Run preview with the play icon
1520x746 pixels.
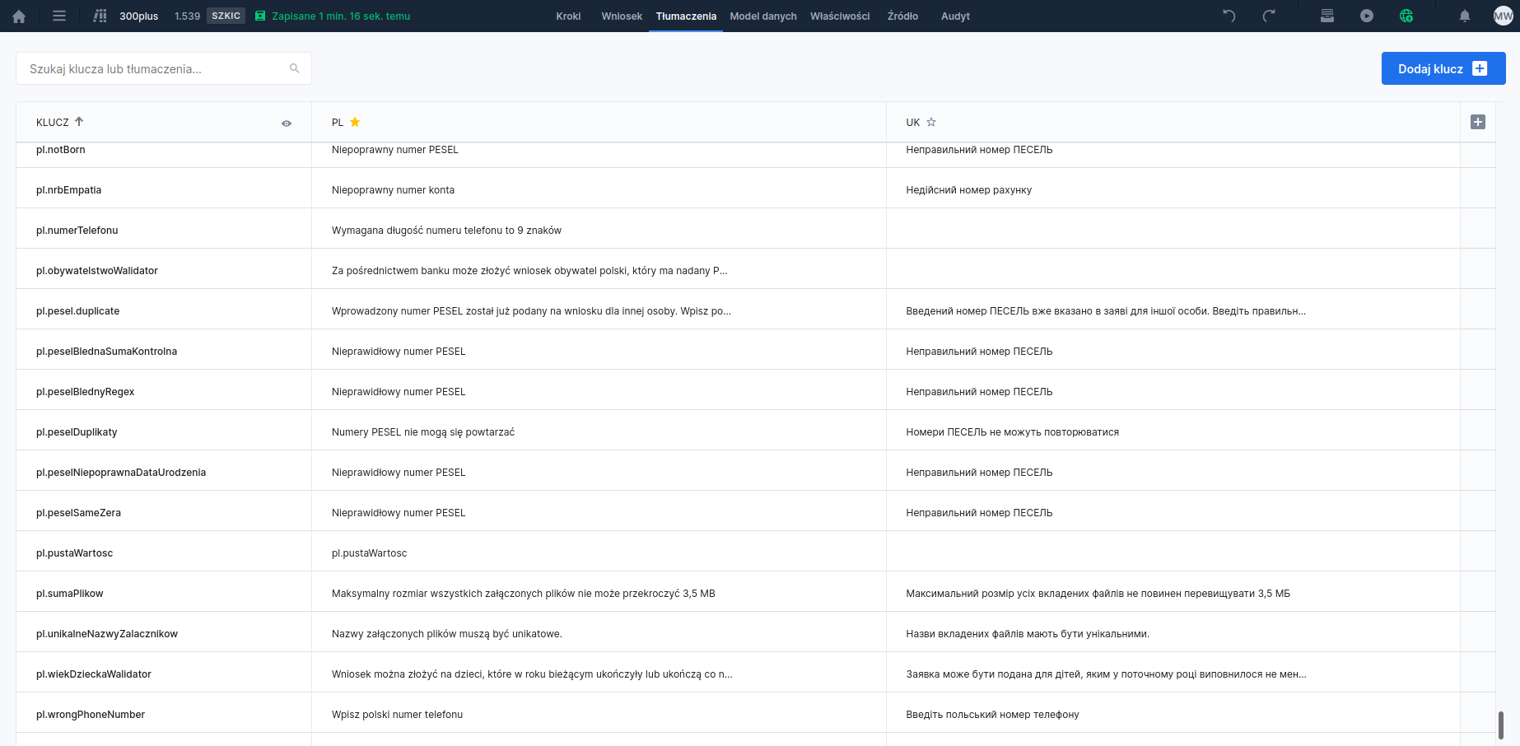pos(1367,16)
